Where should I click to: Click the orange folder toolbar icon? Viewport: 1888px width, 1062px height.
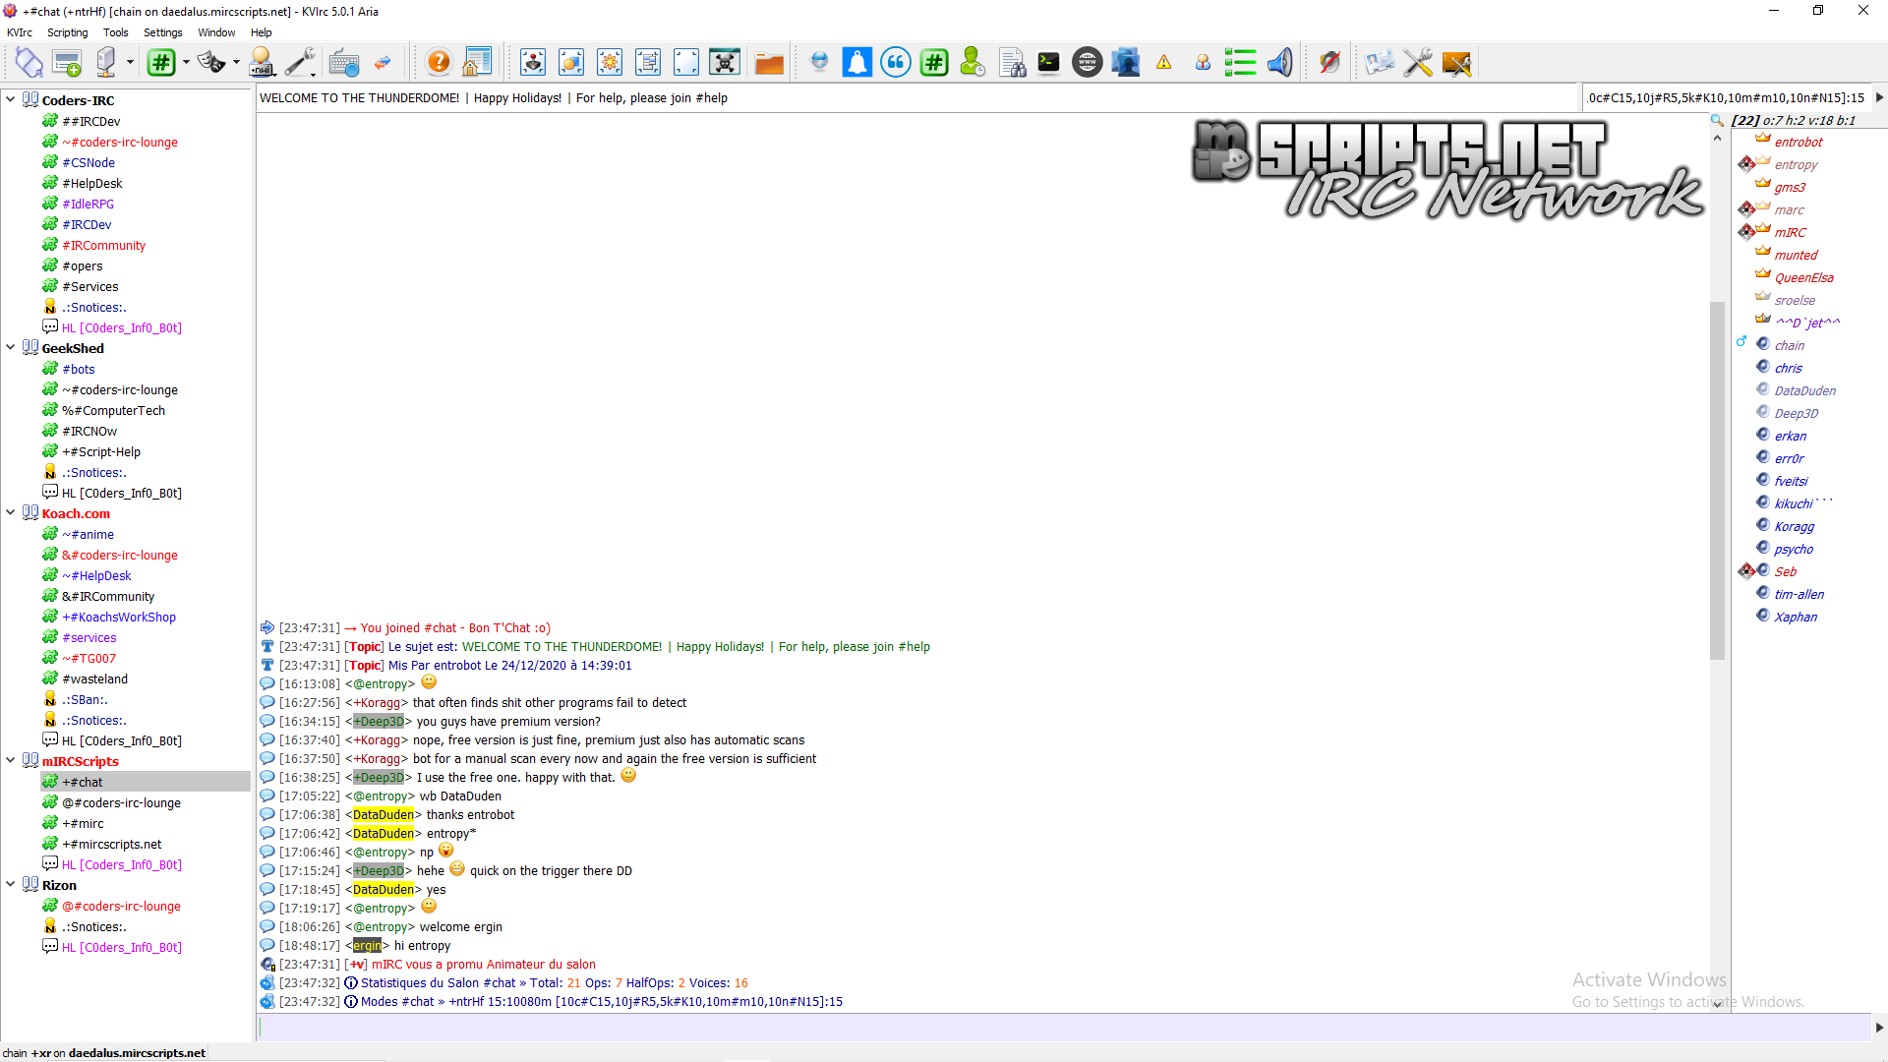[x=769, y=63]
